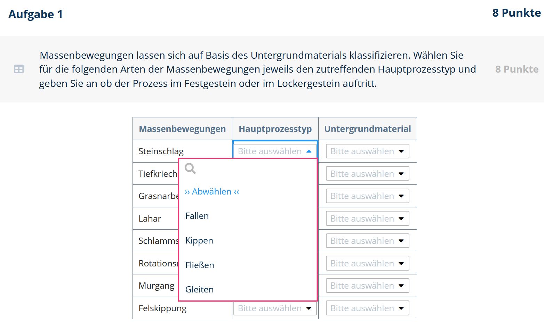Open Untergrundmaterial dropdown for Steinschlag
This screenshot has height=322, width=544.
(x=367, y=151)
